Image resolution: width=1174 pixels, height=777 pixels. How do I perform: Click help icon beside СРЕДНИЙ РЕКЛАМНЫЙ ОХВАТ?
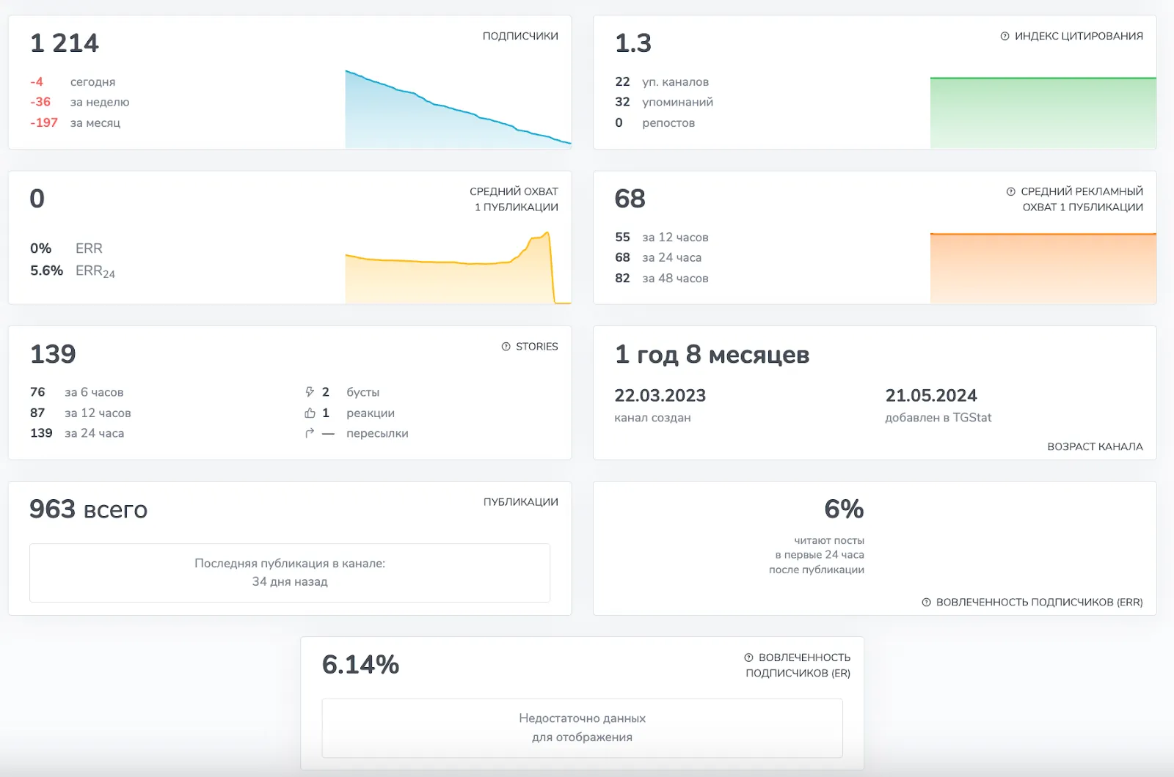[x=1010, y=191]
